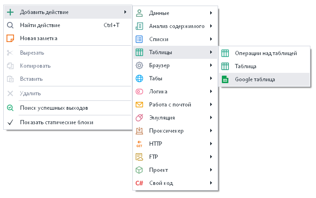Click the globe icon next to Табы

pos(139,78)
